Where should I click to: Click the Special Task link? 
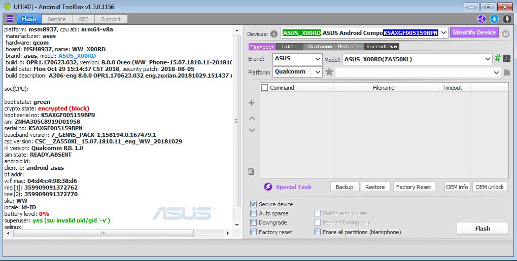click(293, 187)
